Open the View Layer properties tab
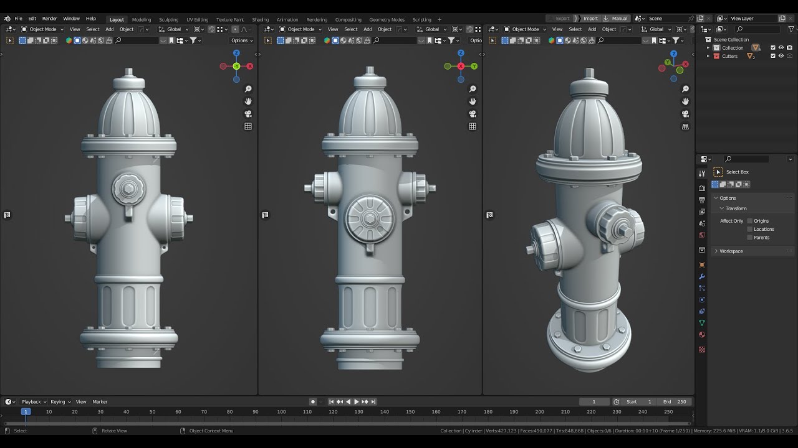The image size is (798, 448). click(x=702, y=212)
